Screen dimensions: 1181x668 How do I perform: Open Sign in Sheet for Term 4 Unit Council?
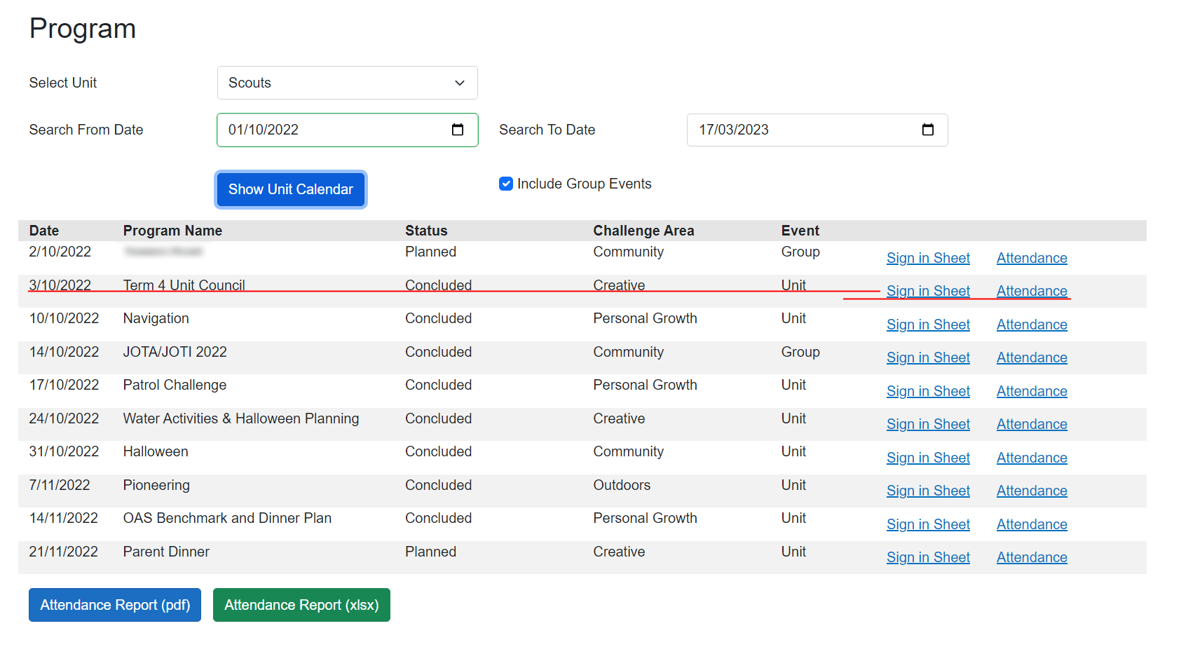928,290
